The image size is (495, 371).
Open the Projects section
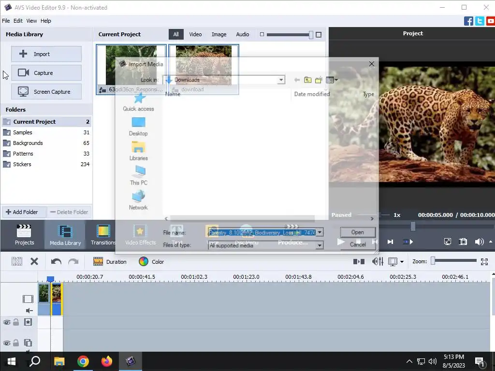pyautogui.click(x=24, y=235)
